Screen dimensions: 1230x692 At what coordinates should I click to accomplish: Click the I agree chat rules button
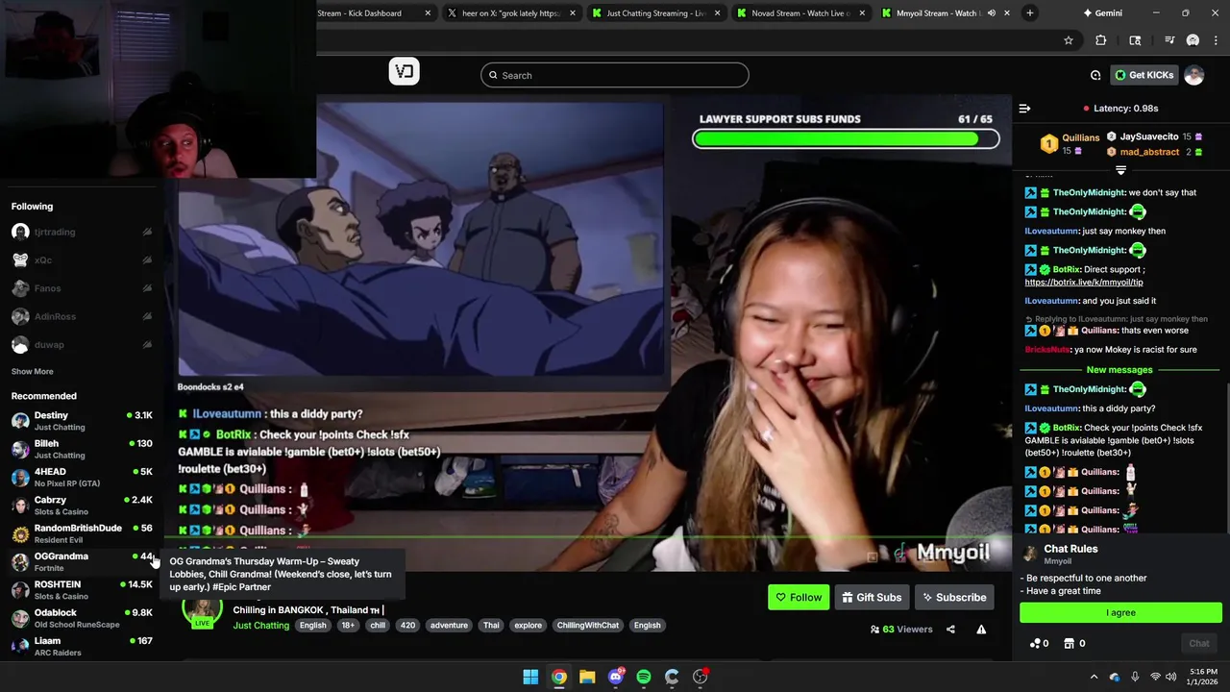coord(1120,613)
